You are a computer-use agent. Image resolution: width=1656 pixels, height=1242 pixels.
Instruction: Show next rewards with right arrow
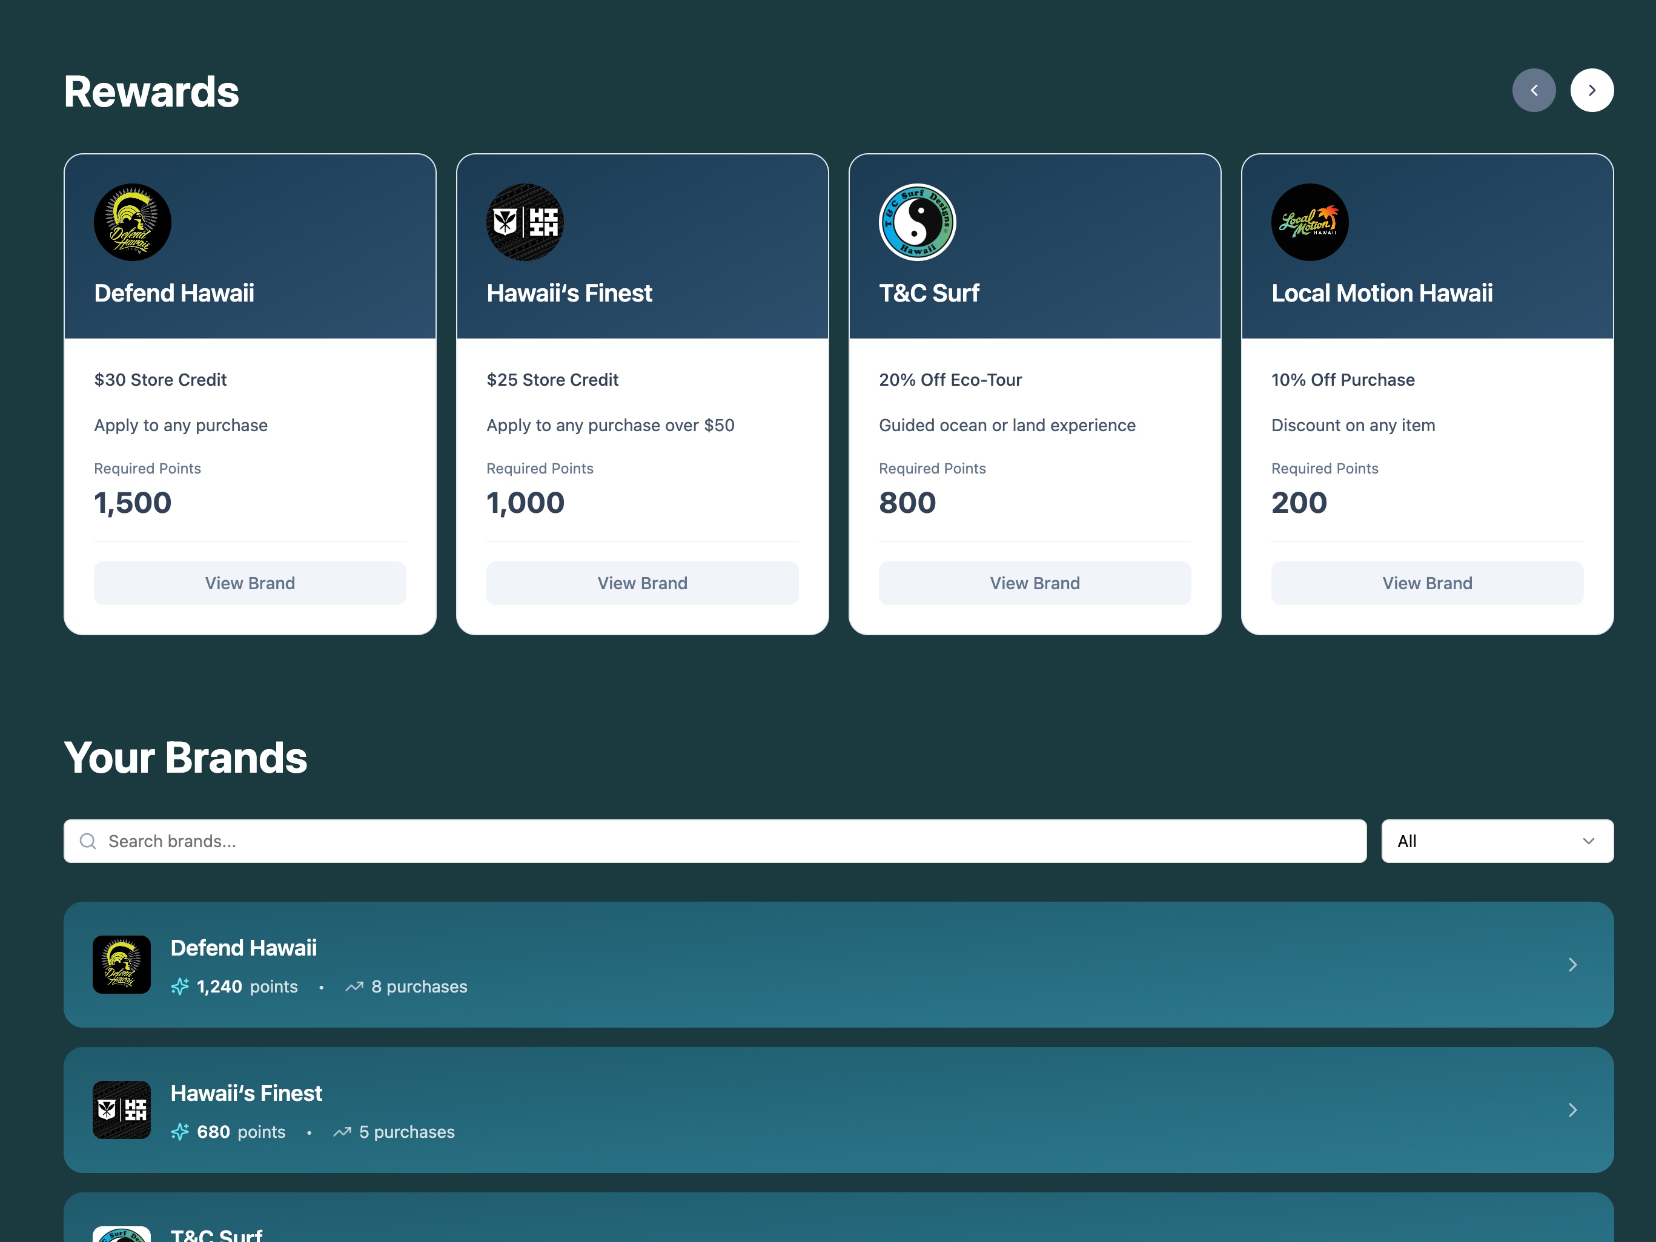1592,91
